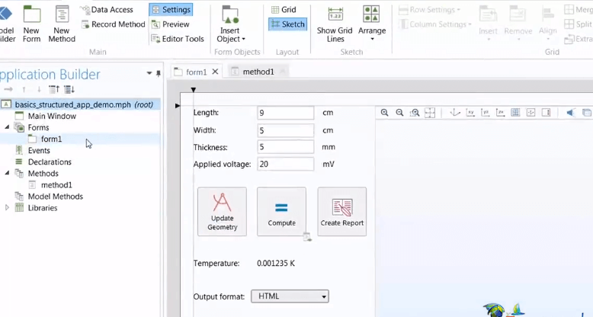Expand the Libraries tree node
The height and width of the screenshot is (317, 593).
coord(8,208)
